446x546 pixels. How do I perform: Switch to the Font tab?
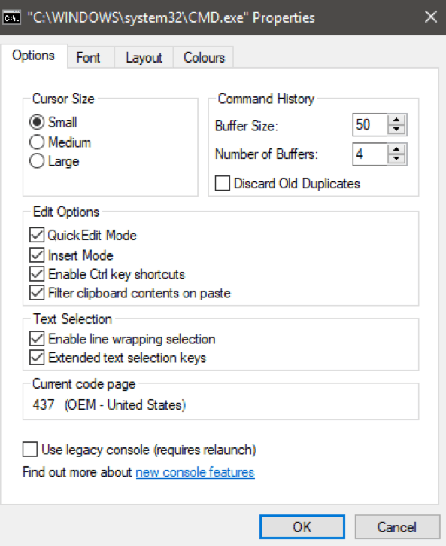click(88, 57)
